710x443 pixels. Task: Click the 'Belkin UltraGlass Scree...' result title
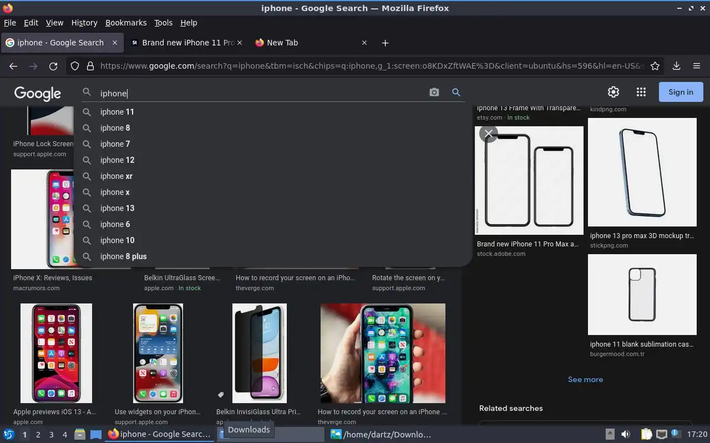click(x=182, y=278)
